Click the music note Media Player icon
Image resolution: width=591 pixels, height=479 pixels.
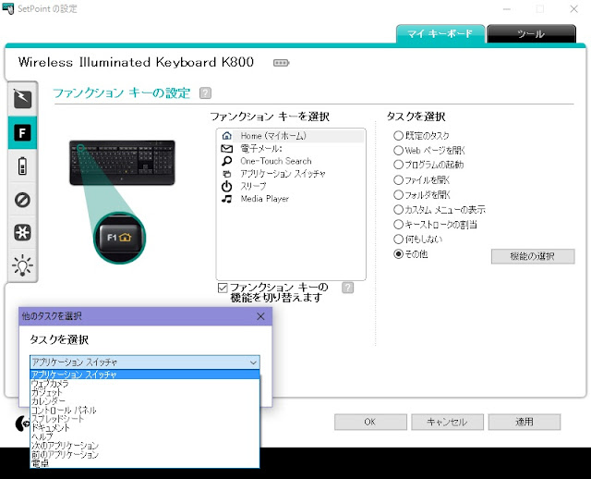tap(226, 199)
